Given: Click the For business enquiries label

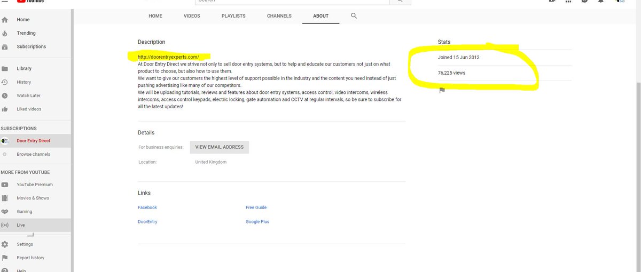Looking at the screenshot, I should tap(161, 147).
